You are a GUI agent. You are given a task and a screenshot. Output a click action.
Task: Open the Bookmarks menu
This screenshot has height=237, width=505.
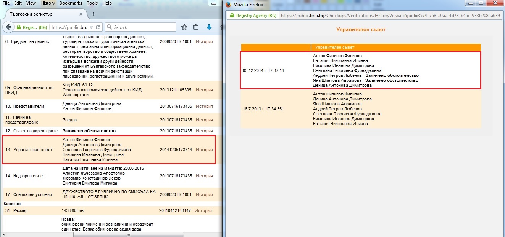pyautogui.click(x=71, y=3)
